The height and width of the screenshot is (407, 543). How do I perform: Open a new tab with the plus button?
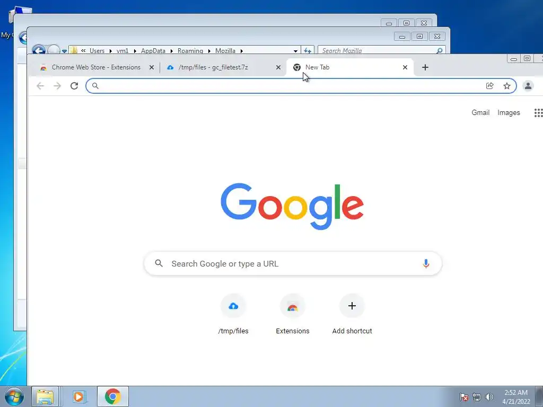(x=425, y=67)
